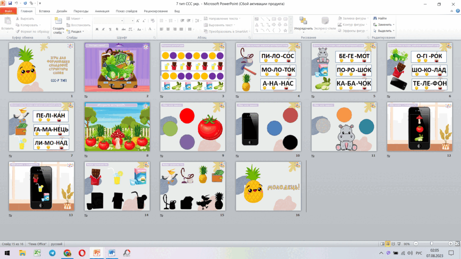This screenshot has height=259, width=461.
Task: Open the font name combo box
Action: [108, 21]
